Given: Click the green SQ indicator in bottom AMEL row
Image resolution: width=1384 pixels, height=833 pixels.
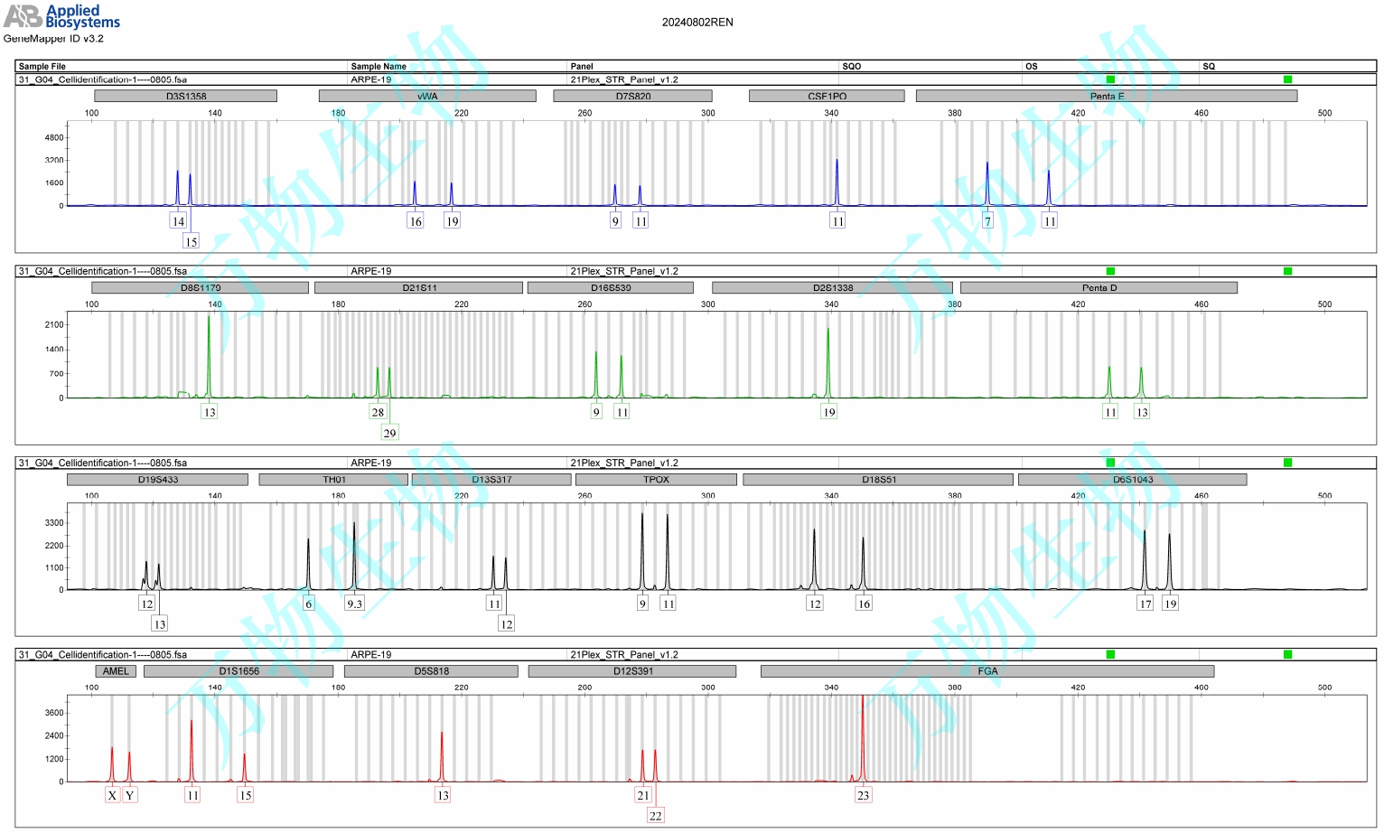Looking at the screenshot, I should tap(1287, 654).
